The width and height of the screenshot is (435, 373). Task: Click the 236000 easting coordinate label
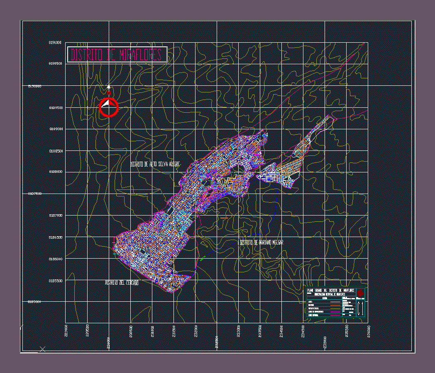point(369,331)
